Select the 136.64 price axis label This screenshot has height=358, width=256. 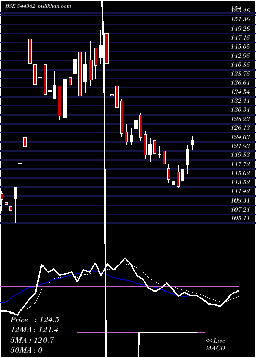pyautogui.click(x=241, y=83)
